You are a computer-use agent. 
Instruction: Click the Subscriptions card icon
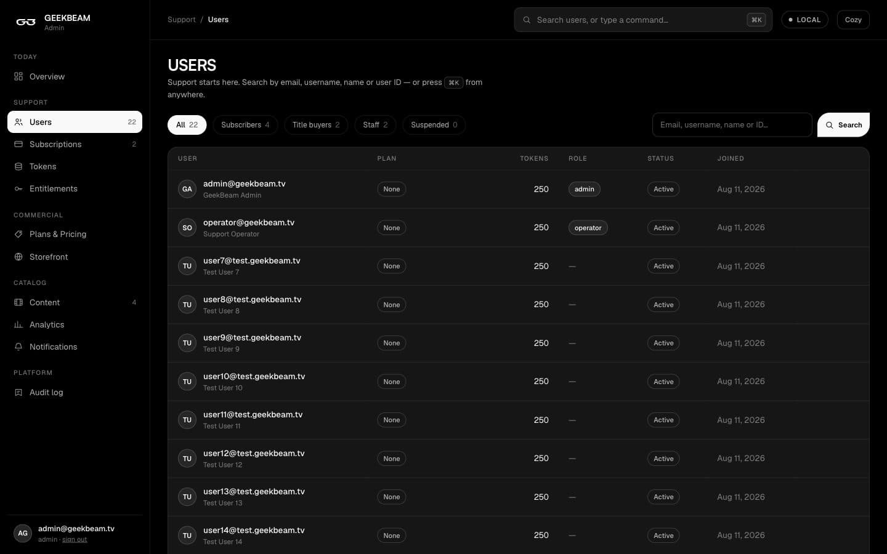[x=18, y=144]
